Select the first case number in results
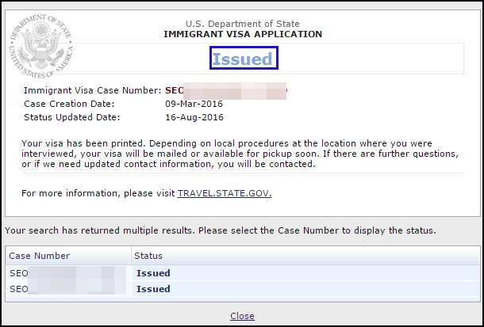This screenshot has height=327, width=484. [67, 273]
